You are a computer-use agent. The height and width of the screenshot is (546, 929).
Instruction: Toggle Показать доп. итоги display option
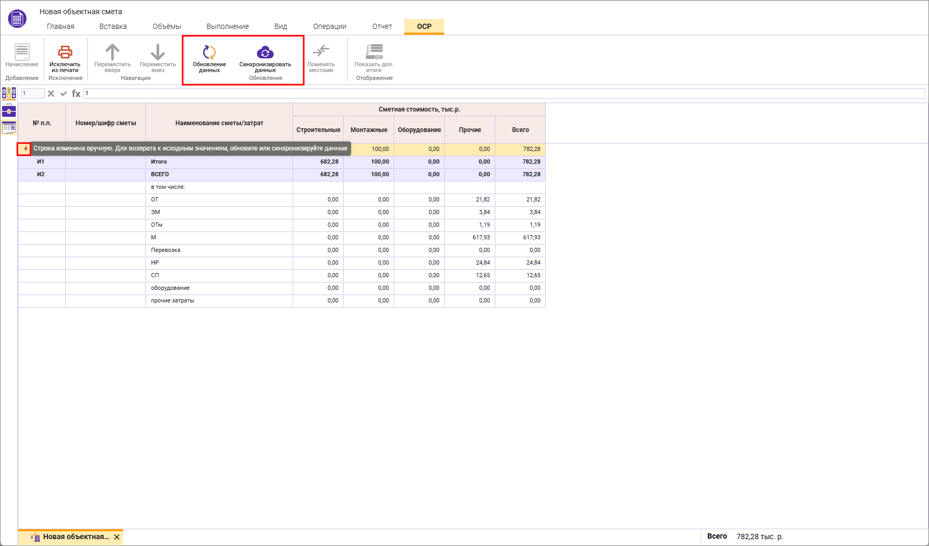[374, 52]
